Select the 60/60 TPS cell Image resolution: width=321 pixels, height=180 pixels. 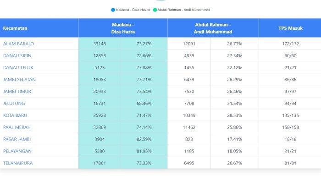(290, 55)
